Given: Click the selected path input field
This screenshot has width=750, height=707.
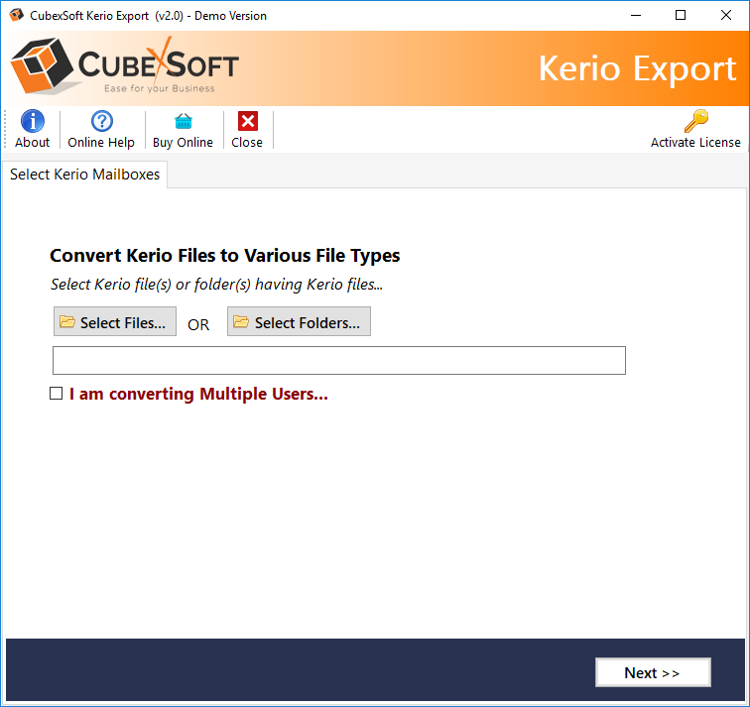Looking at the screenshot, I should pyautogui.click(x=339, y=360).
